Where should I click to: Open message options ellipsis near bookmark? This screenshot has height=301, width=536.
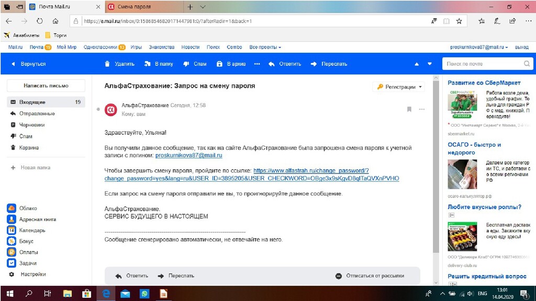[x=422, y=109]
